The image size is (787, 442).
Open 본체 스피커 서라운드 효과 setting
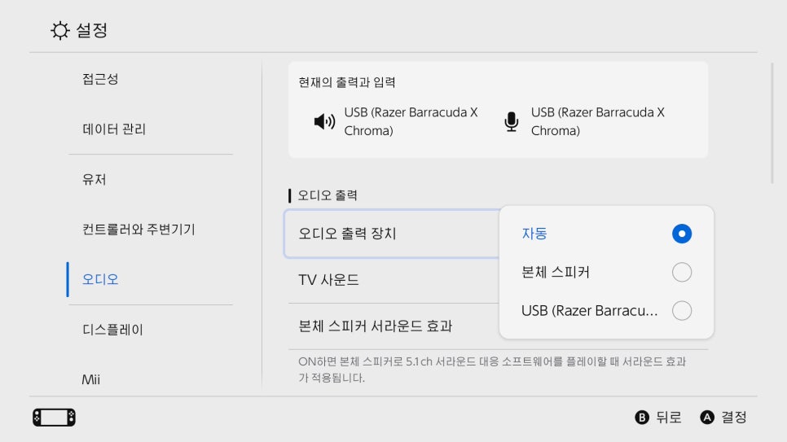tap(391, 326)
